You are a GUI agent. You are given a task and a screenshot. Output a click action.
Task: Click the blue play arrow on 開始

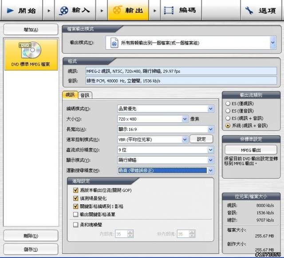pyautogui.click(x=10, y=11)
